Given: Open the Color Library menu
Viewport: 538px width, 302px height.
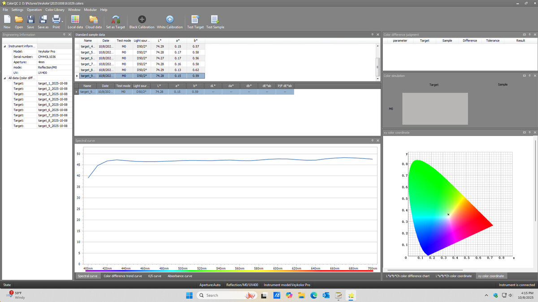Looking at the screenshot, I should pyautogui.click(x=55, y=9).
